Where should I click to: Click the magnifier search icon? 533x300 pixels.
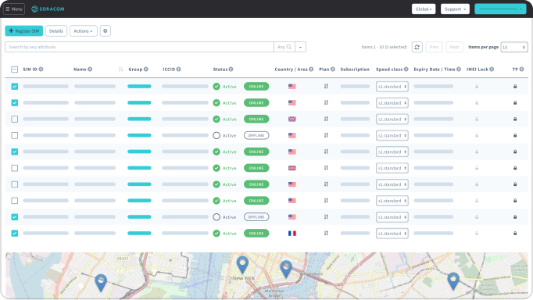pyautogui.click(x=289, y=47)
